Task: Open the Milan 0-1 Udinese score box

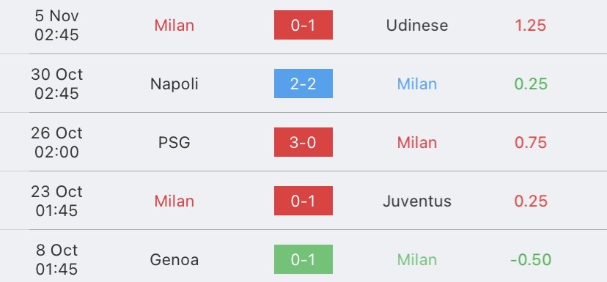Action: 303,25
